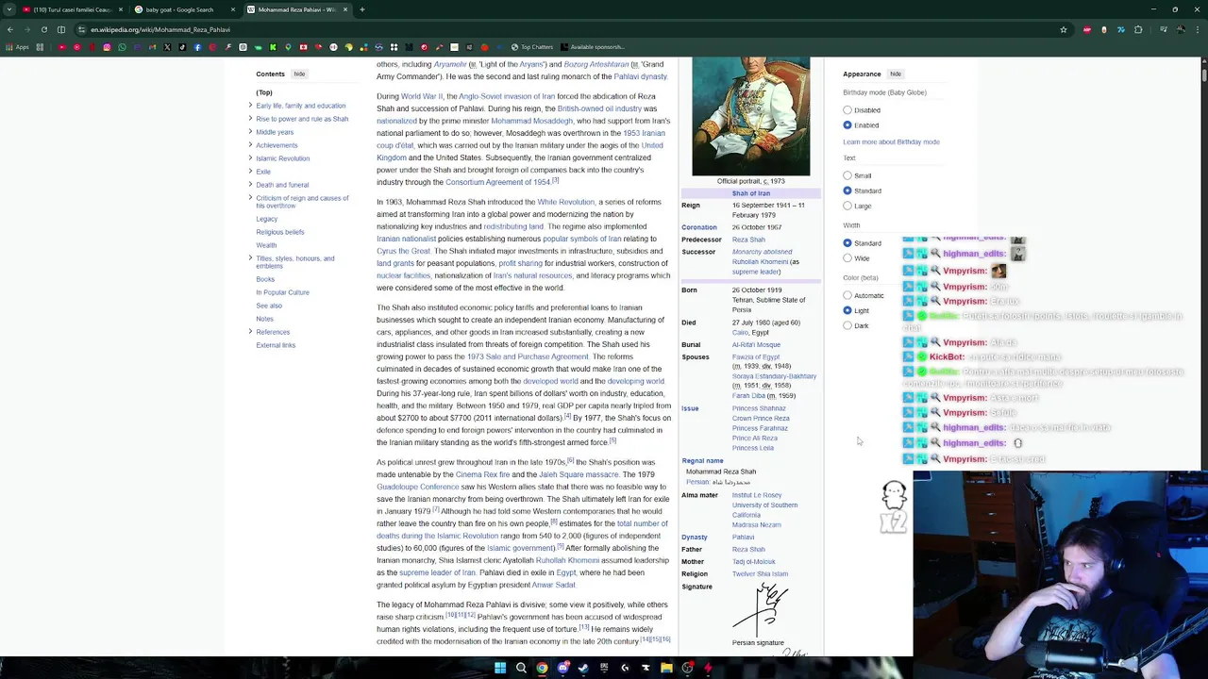
Task: Open Epic Games Launcher from taskbar
Action: [x=604, y=668]
